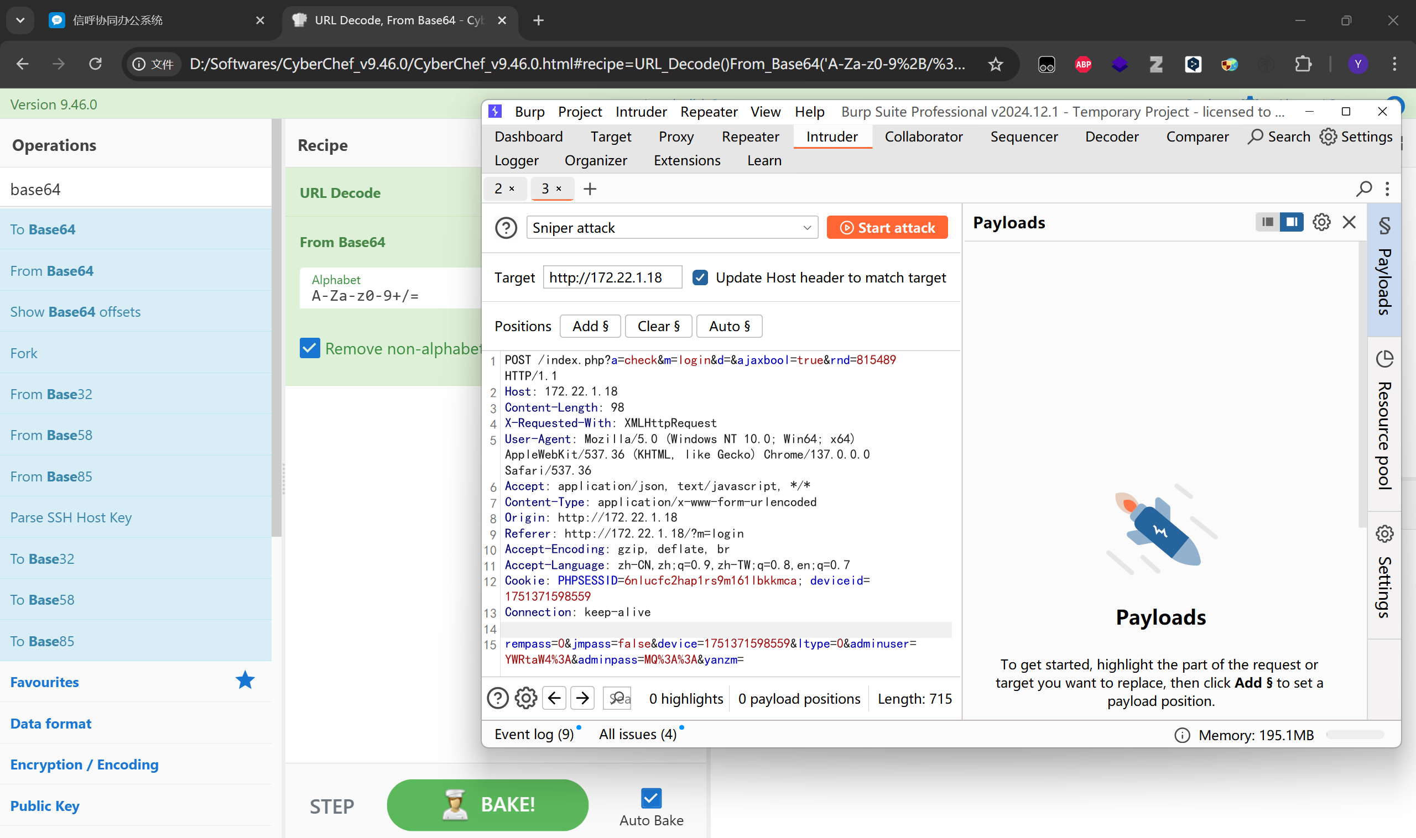
Task: Click the Payloads settings gear icon
Action: (1321, 222)
